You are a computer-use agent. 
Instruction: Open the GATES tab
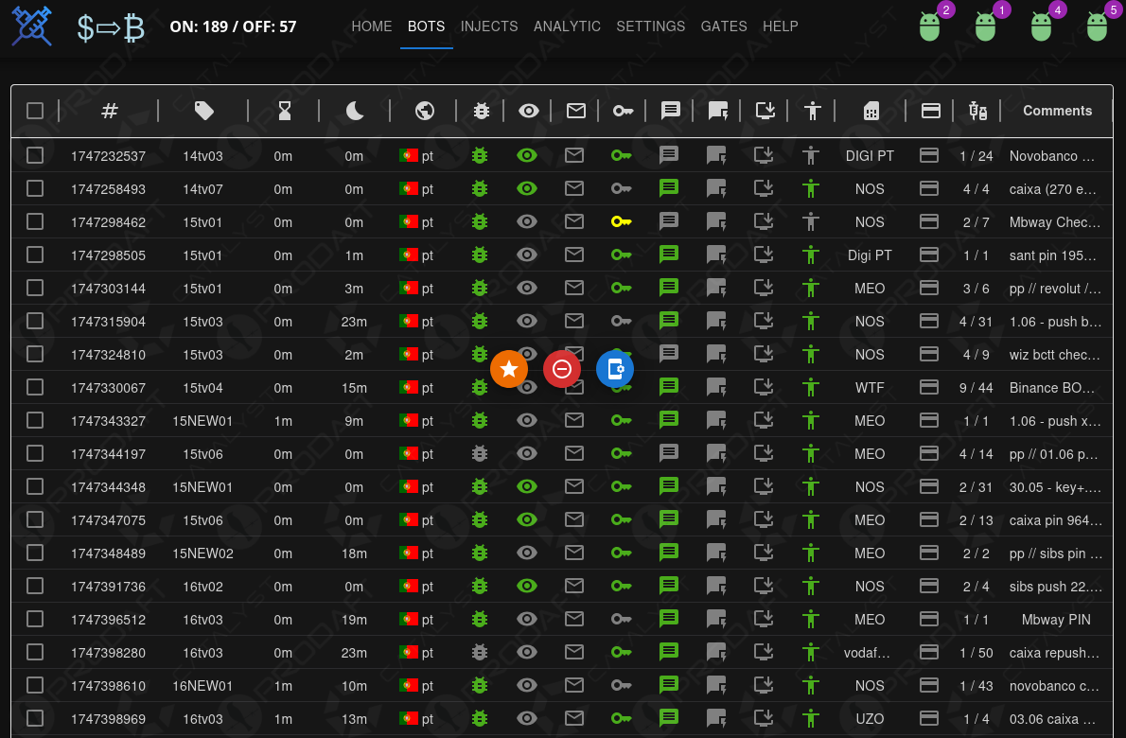[724, 26]
